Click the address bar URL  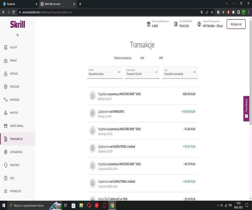(47, 12)
